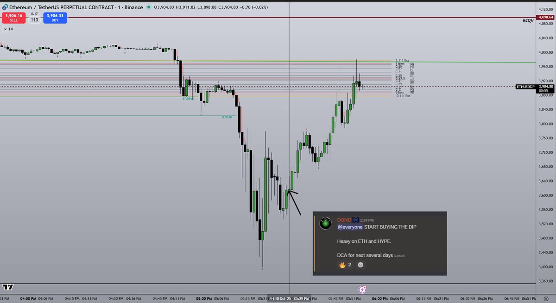Click the REQH line label
The image size is (556, 303).
coord(527,20)
